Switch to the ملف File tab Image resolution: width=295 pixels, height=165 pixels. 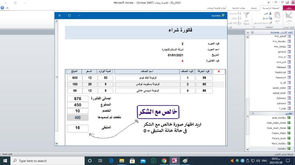point(289,8)
